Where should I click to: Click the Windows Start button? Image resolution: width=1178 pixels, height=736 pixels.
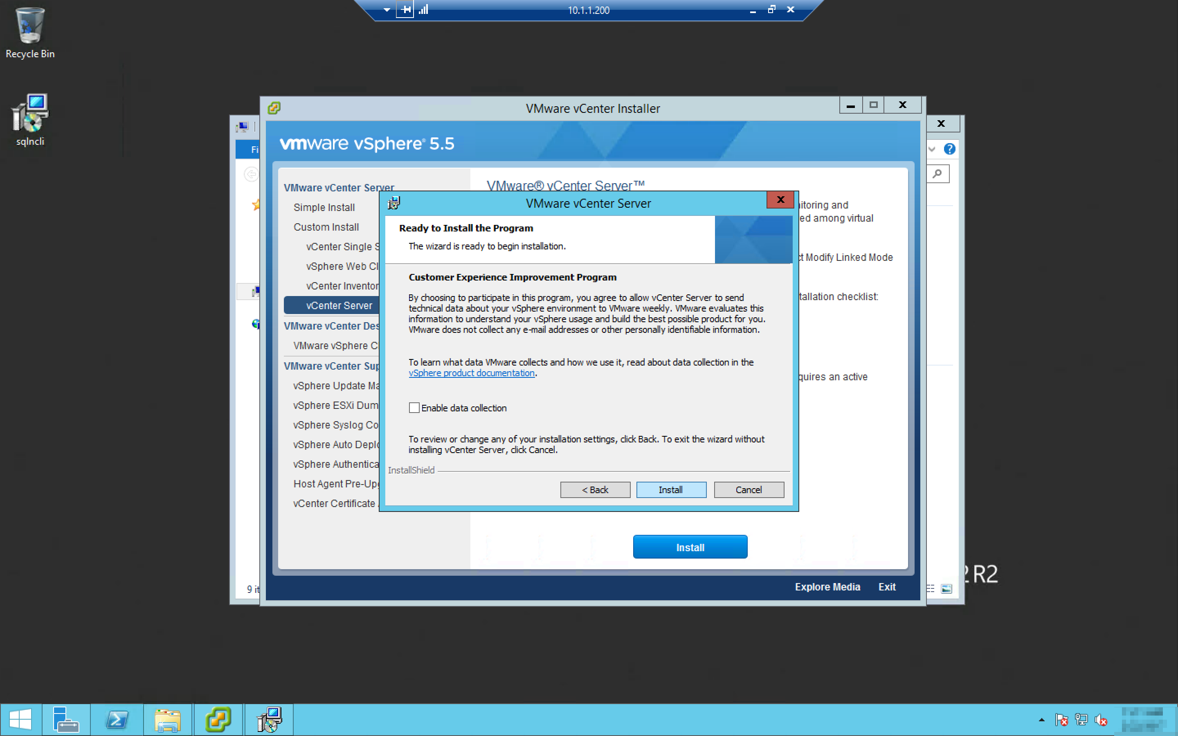(x=20, y=720)
